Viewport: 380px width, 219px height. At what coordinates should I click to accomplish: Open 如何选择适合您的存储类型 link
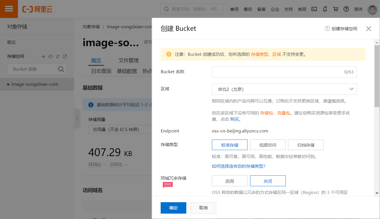239,166
